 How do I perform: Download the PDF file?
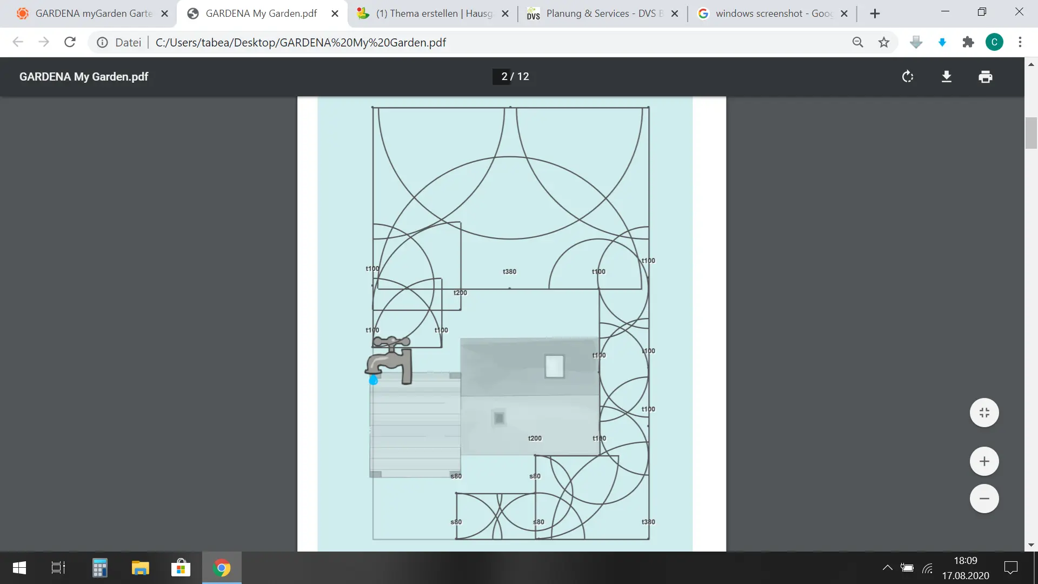(946, 77)
